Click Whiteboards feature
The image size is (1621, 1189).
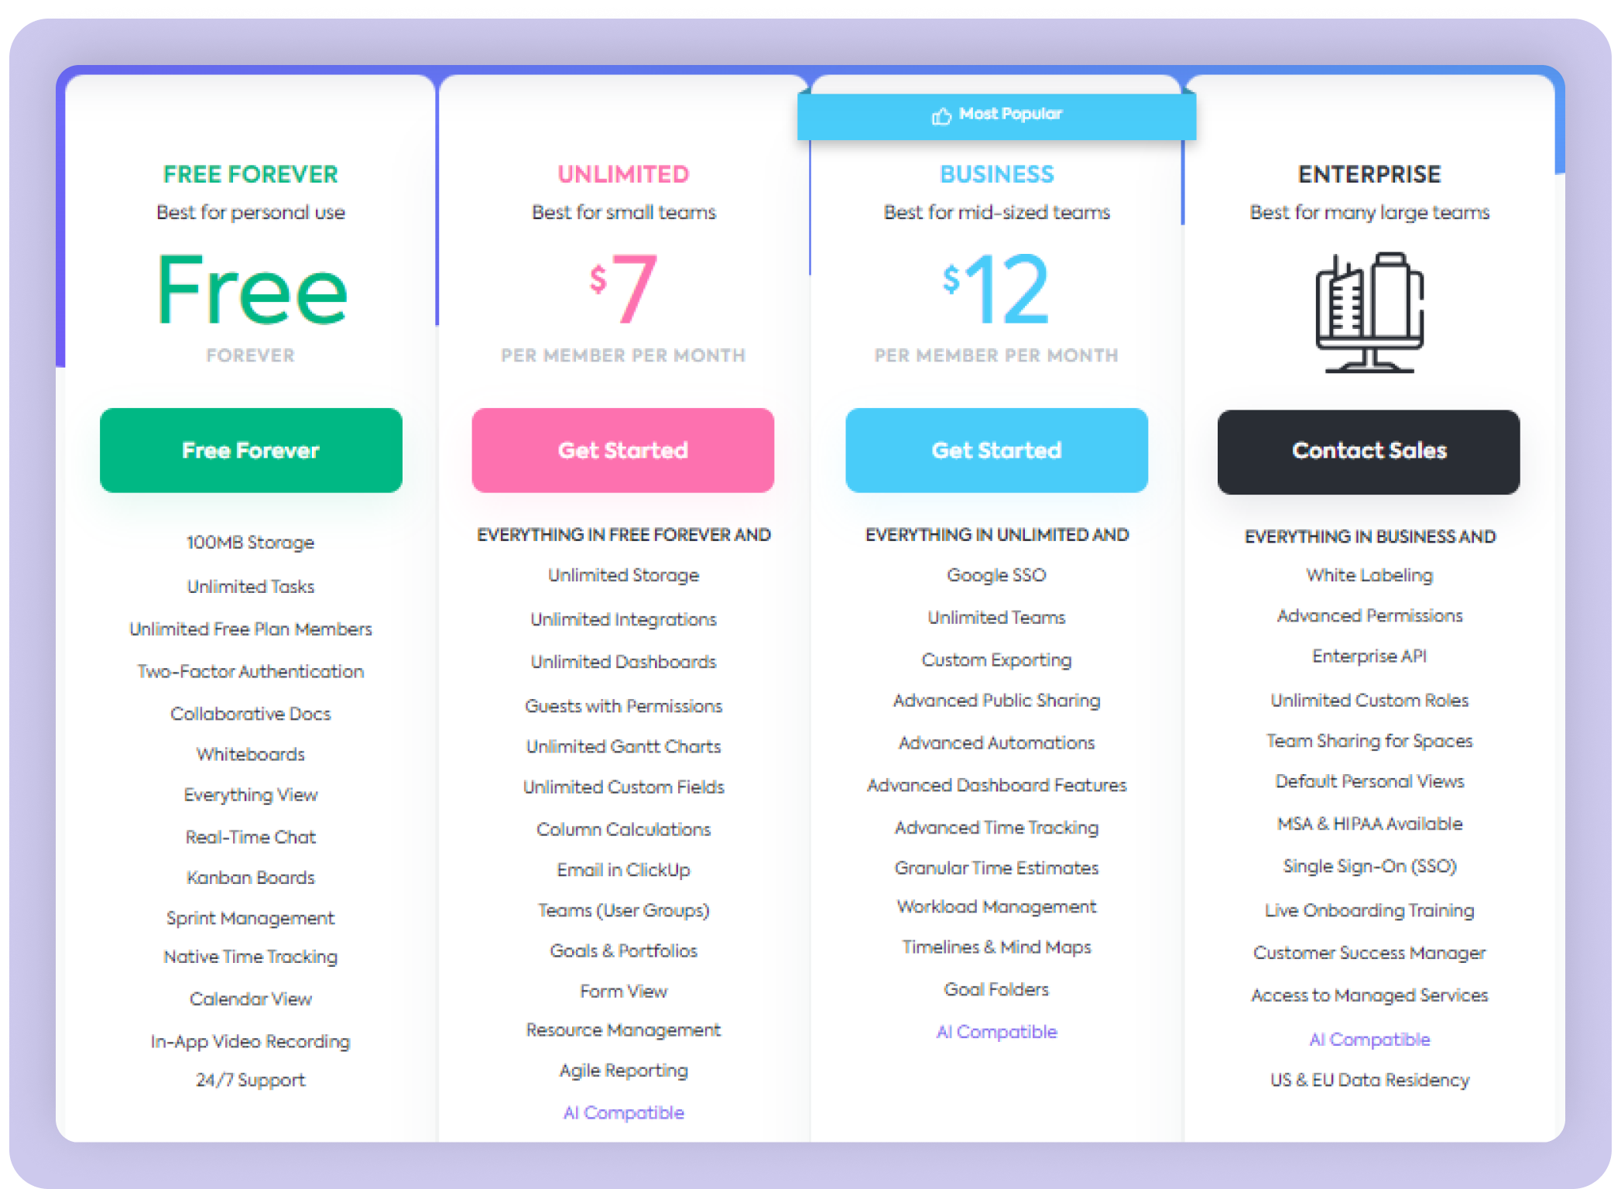pos(251,755)
